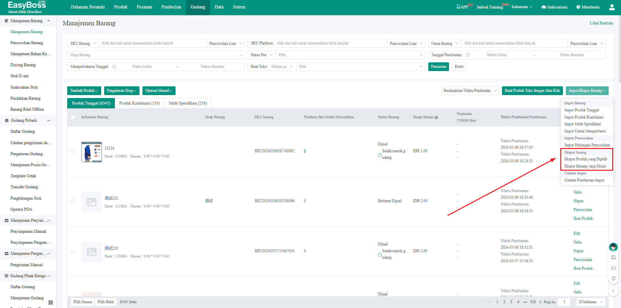Select checkbox for SKU20240506183338096 row
The image size is (621, 308).
(x=73, y=201)
